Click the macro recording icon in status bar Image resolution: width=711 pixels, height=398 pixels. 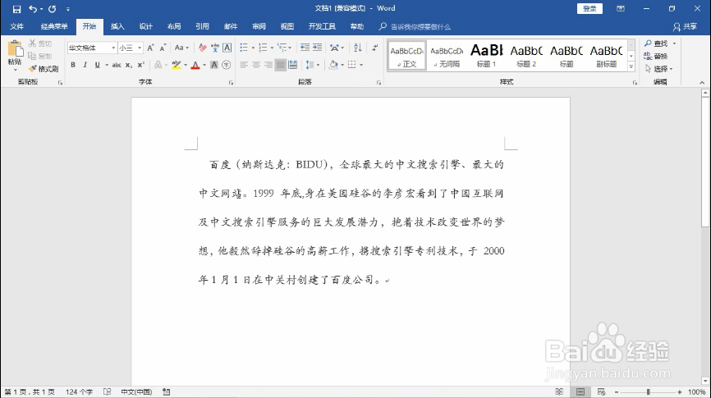(167, 391)
